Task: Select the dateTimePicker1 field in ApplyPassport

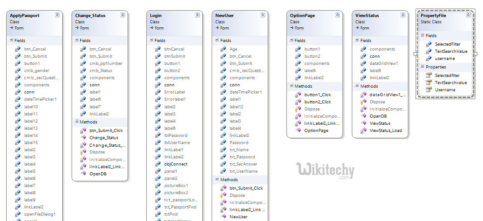Action: [x=40, y=99]
